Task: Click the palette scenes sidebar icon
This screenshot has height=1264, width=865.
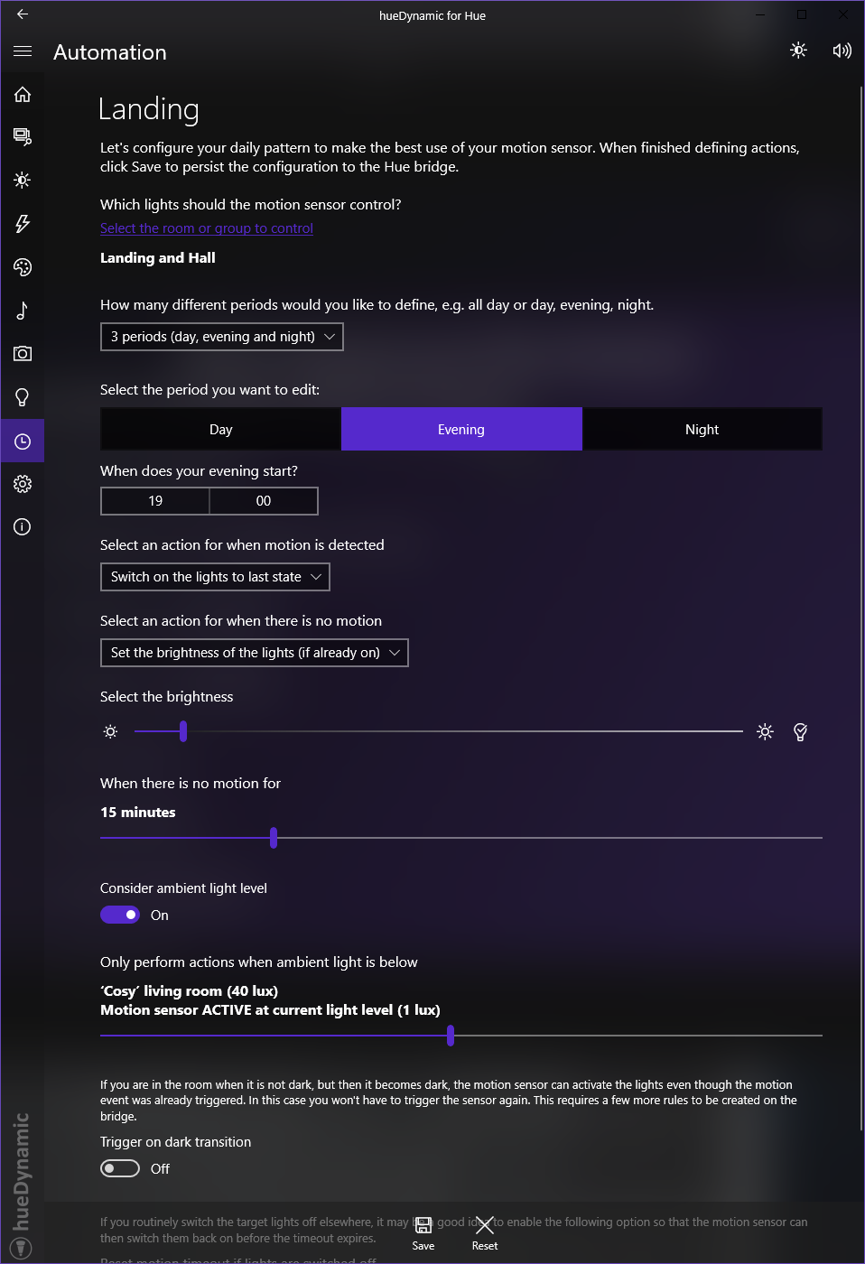Action: tap(23, 267)
